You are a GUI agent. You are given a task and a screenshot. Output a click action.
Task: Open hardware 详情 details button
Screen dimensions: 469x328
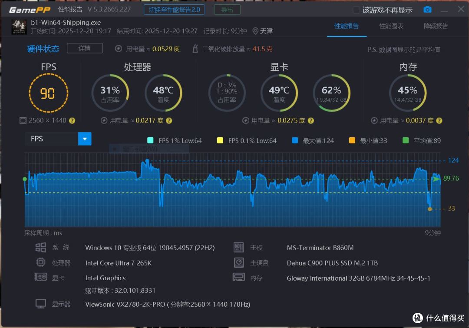click(85, 48)
